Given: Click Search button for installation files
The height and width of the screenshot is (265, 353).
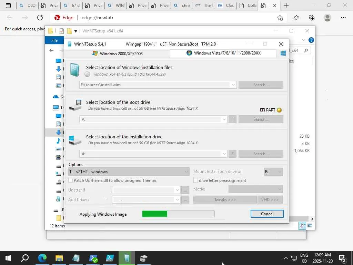Looking at the screenshot, I should point(261,85).
